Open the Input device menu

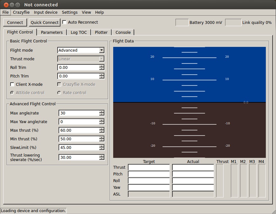(x=45, y=12)
